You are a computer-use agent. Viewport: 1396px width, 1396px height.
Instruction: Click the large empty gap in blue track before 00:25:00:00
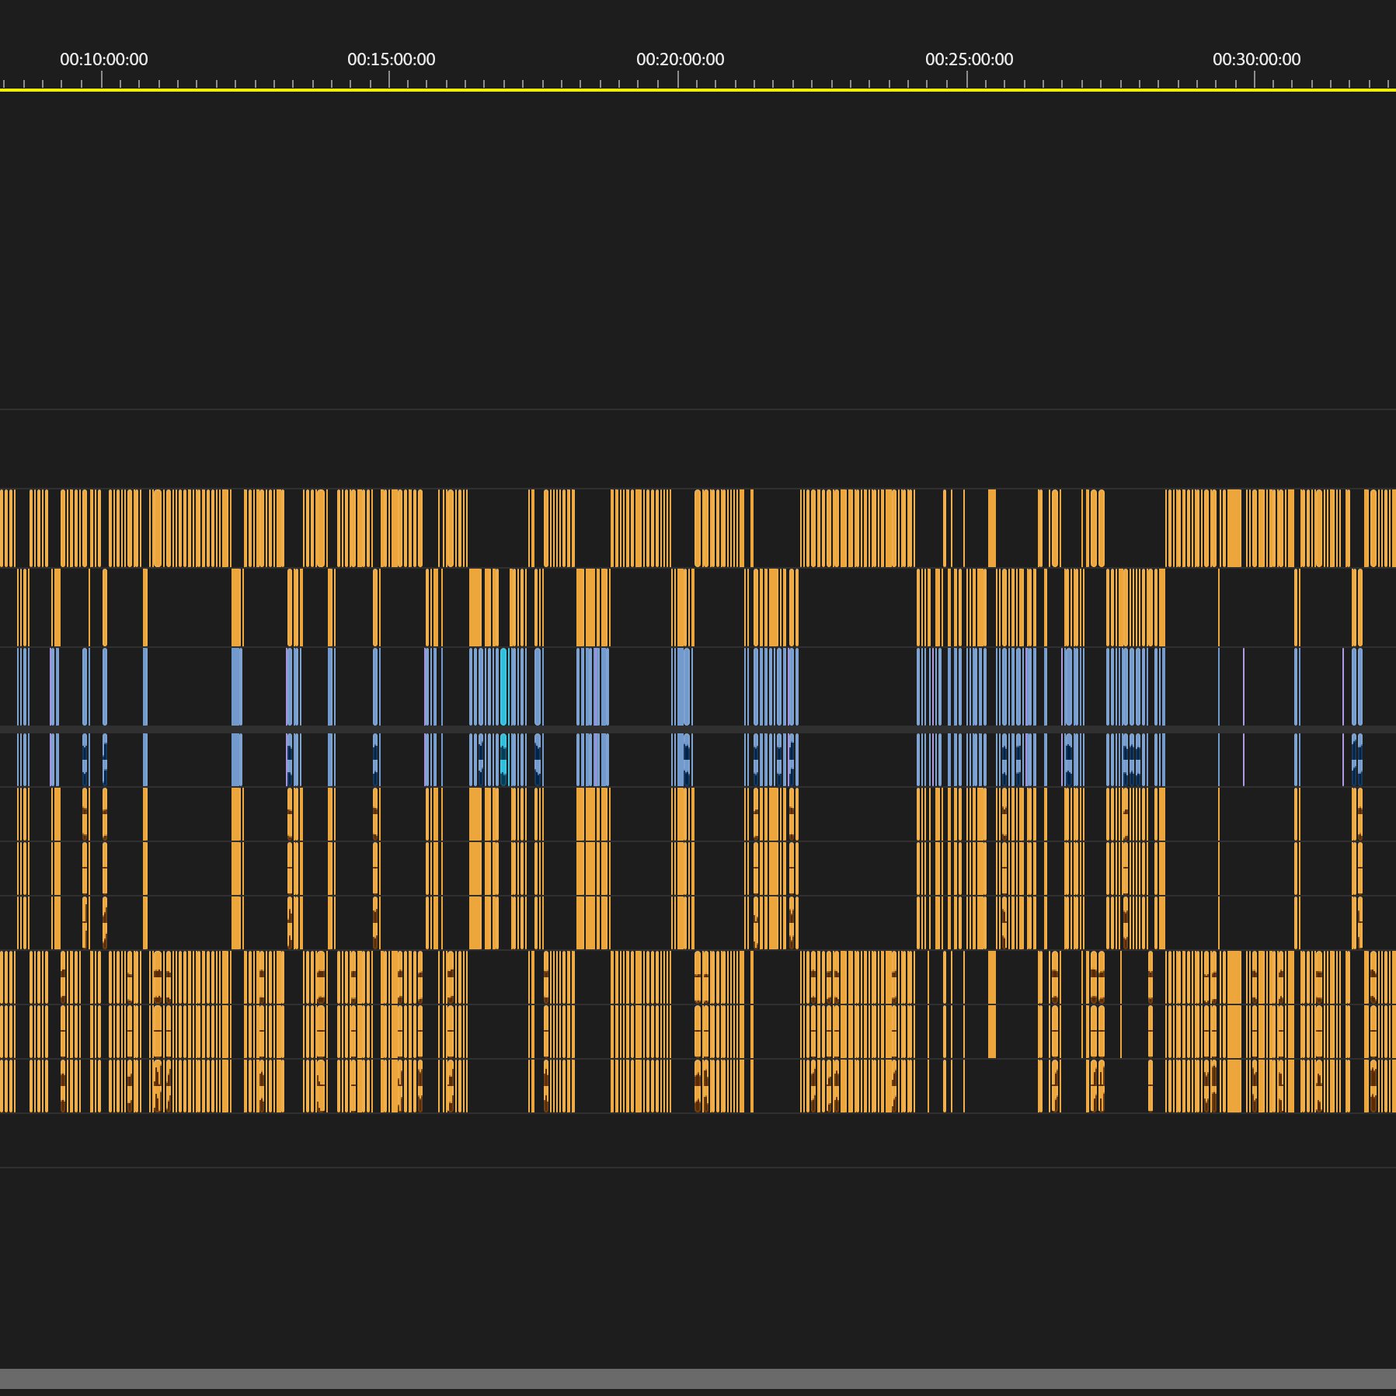[x=858, y=687]
